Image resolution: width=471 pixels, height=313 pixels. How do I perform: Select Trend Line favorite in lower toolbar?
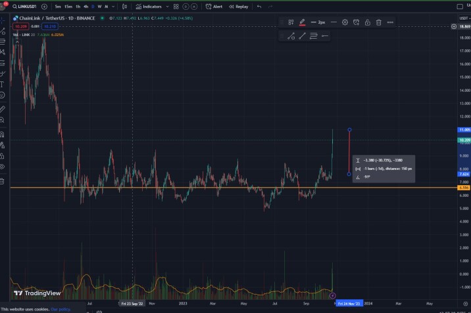pos(302,36)
